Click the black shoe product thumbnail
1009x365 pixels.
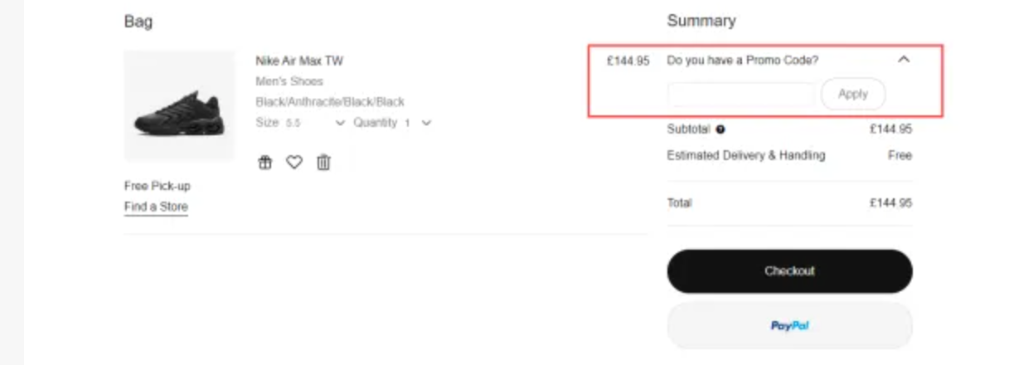179,106
